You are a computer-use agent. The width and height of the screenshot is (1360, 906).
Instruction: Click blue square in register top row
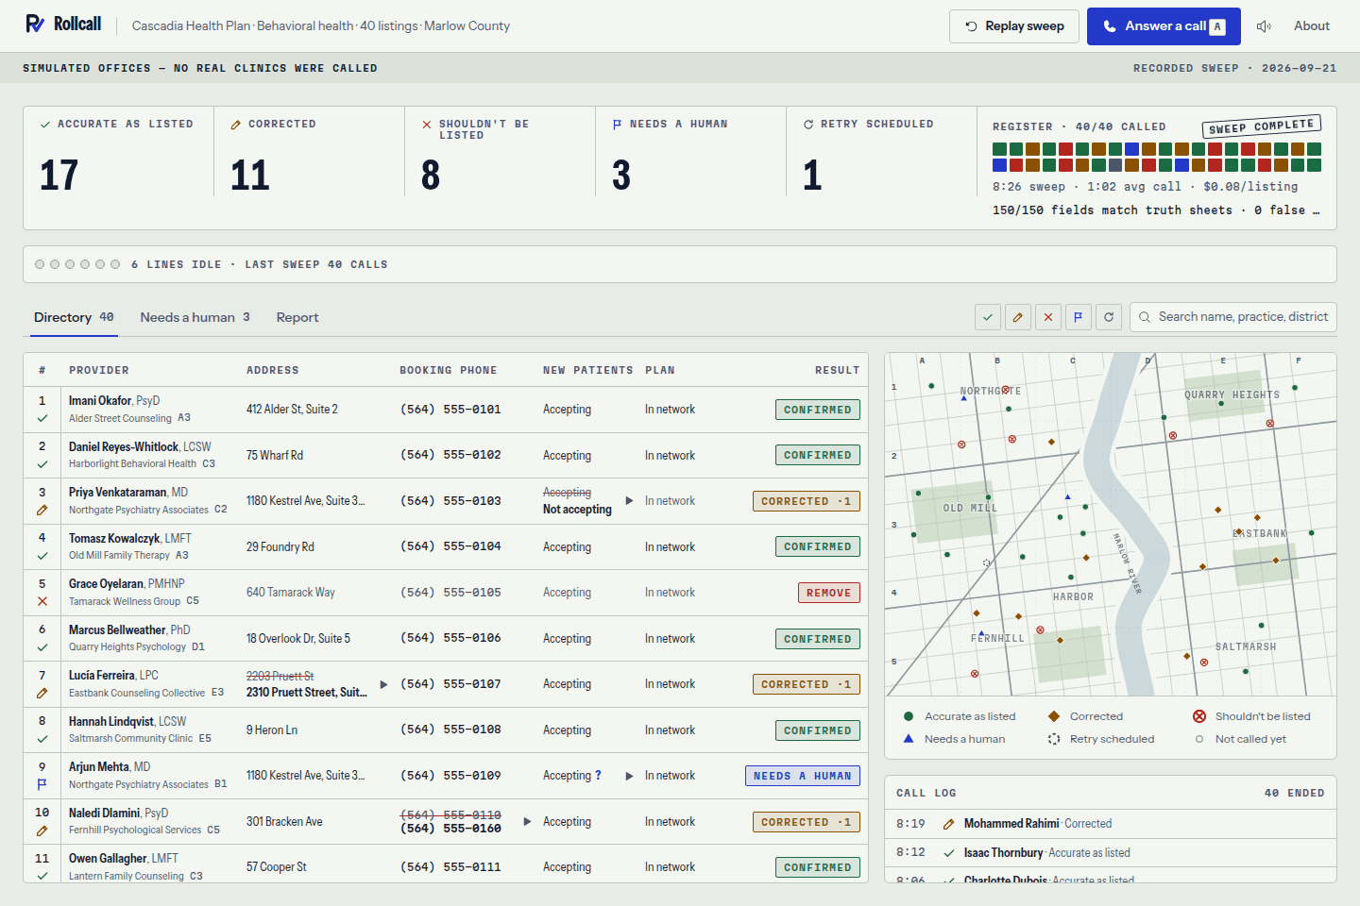coord(1132,149)
